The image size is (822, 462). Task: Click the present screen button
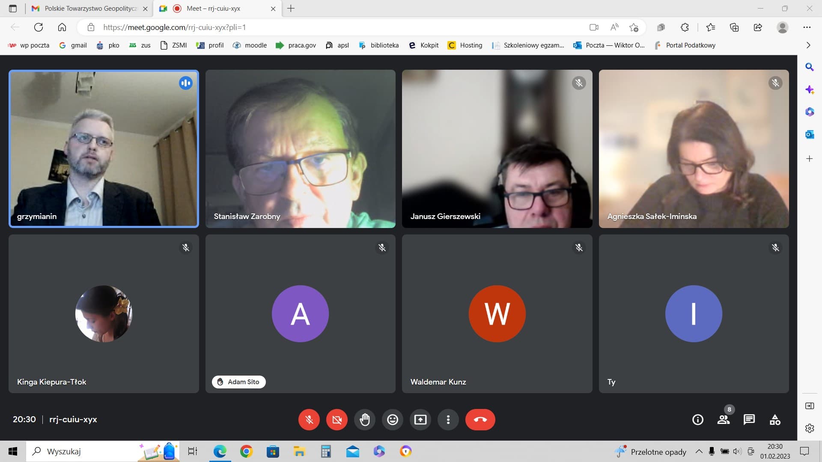click(x=420, y=420)
